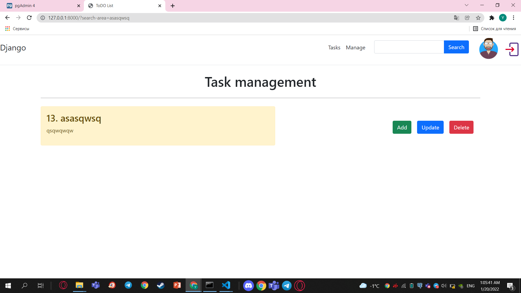Open Список для чтения reading list
Image resolution: width=521 pixels, height=293 pixels.
494,29
